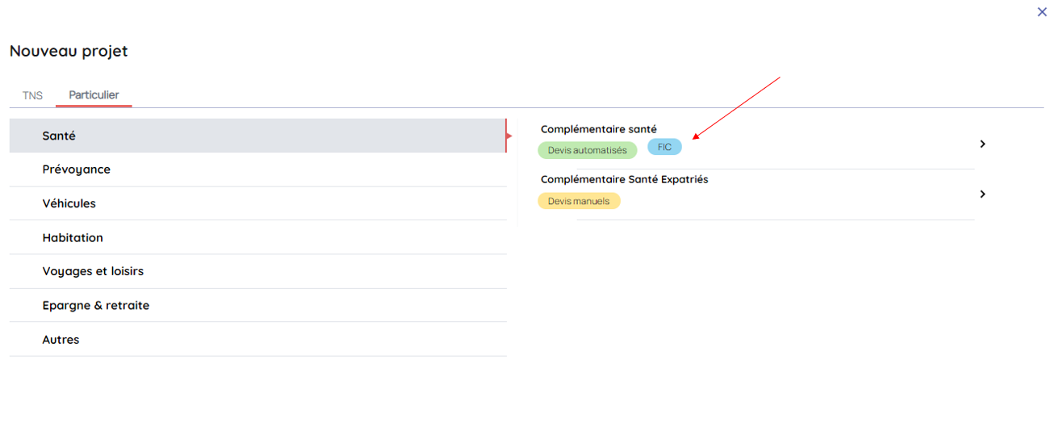1055x435 pixels.
Task: Click the Complémentaire Santé Expatriés title
Action: pos(624,179)
